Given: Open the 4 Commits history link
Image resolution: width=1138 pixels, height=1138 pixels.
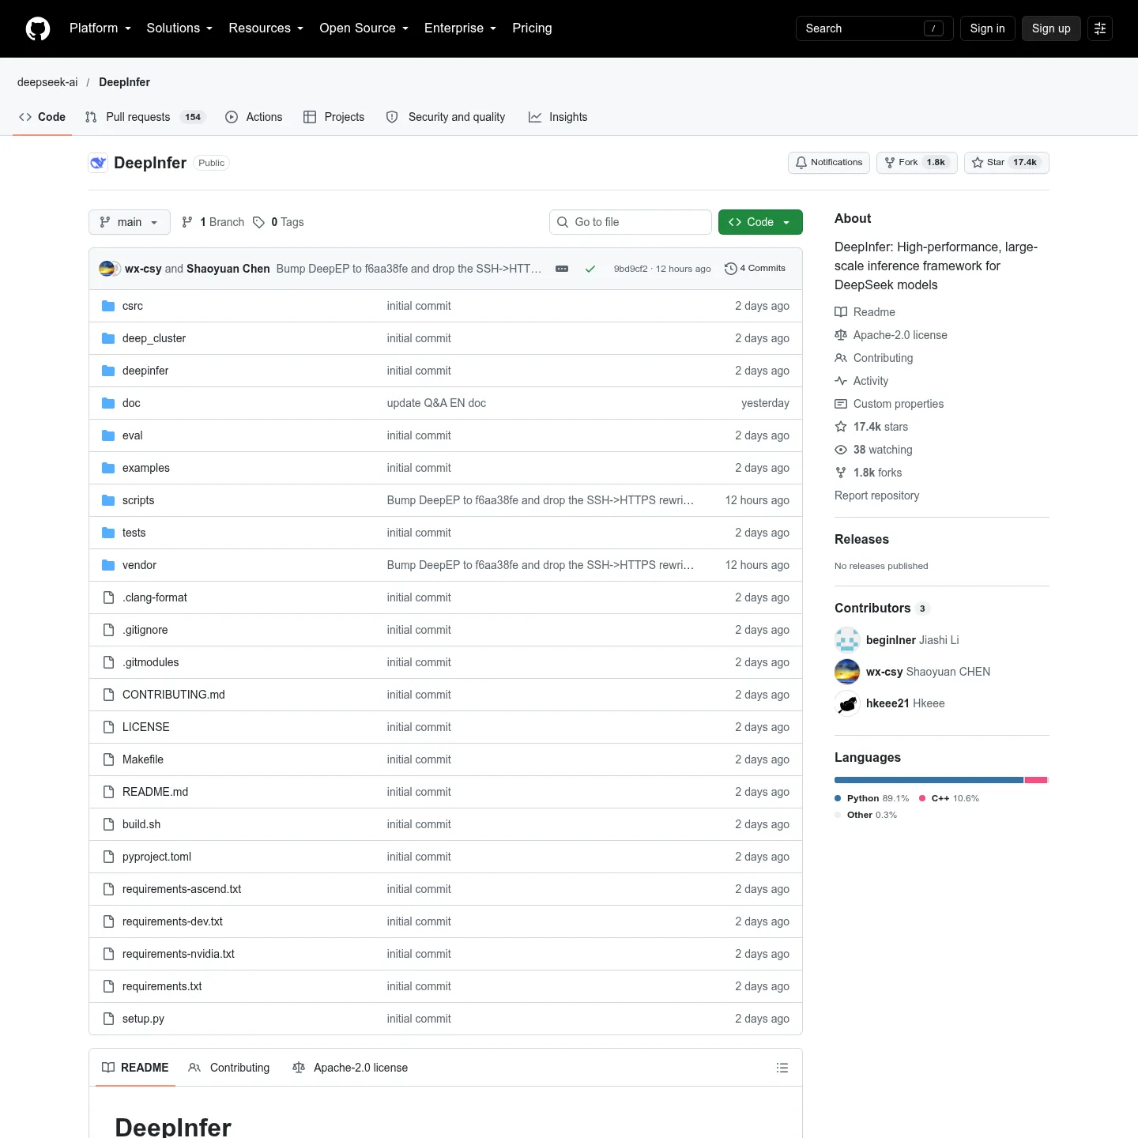Looking at the screenshot, I should tap(755, 269).
